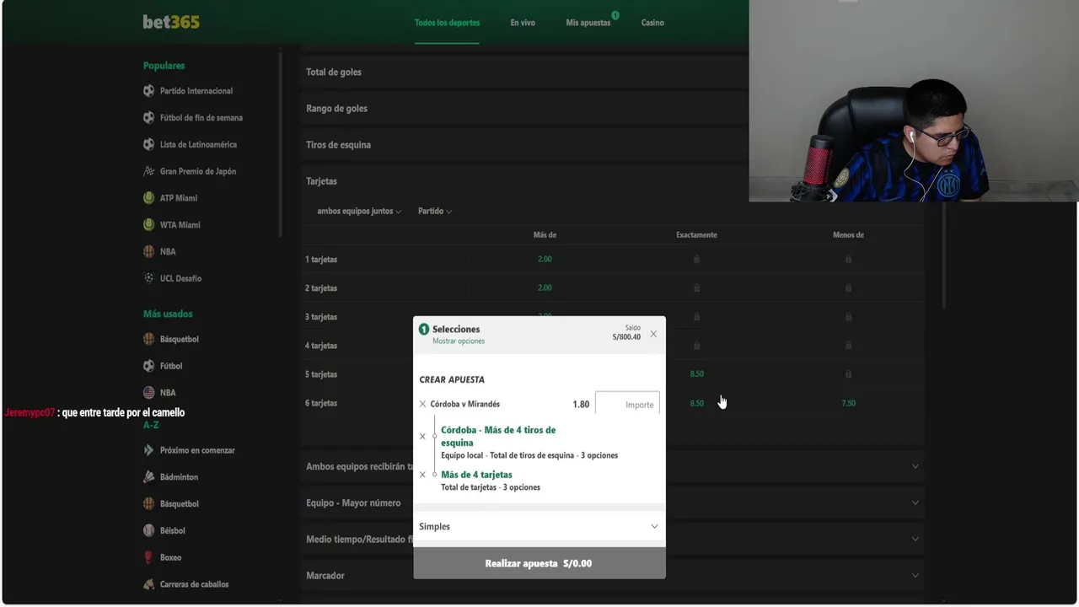Open Todos los deportes tab
The height and width of the screenshot is (607, 1079).
447,23
